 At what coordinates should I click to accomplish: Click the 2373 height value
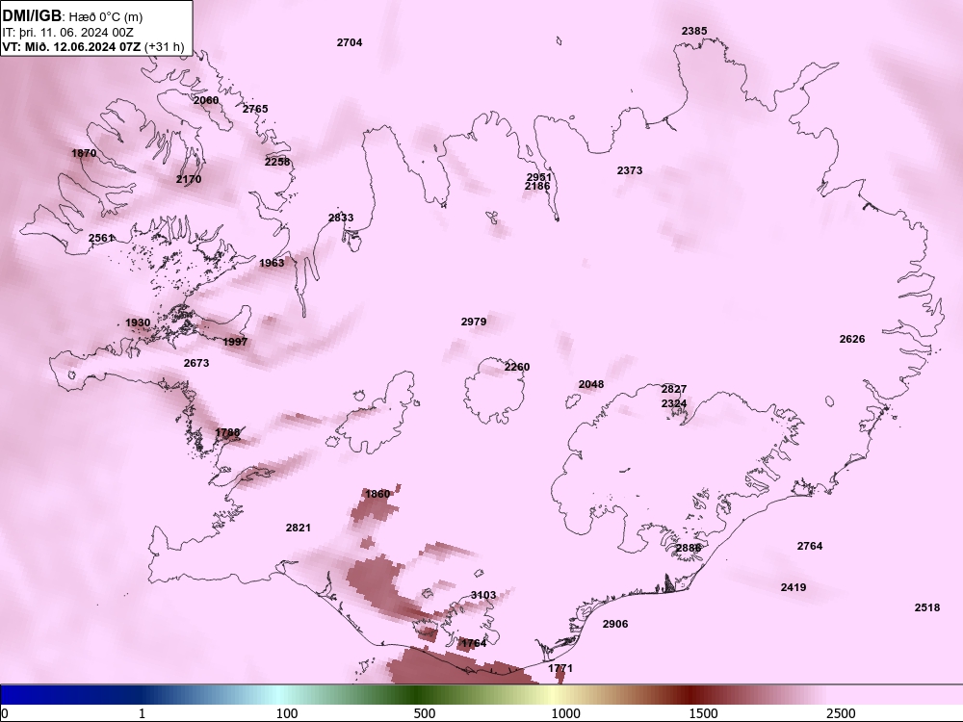click(x=630, y=170)
